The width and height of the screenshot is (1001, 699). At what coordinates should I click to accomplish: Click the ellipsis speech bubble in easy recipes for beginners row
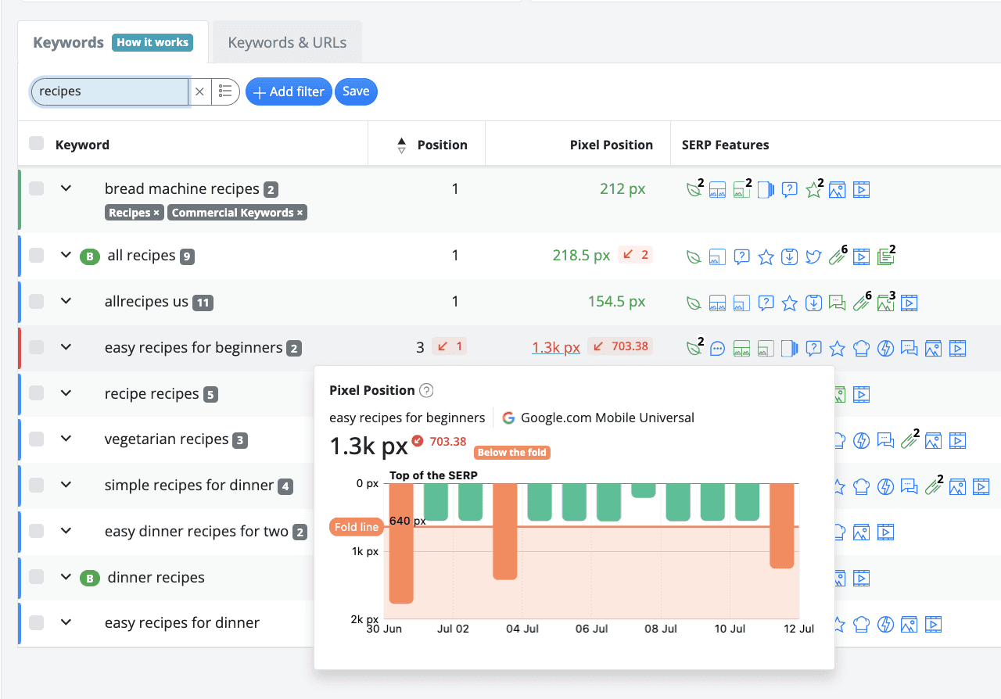coord(717,349)
